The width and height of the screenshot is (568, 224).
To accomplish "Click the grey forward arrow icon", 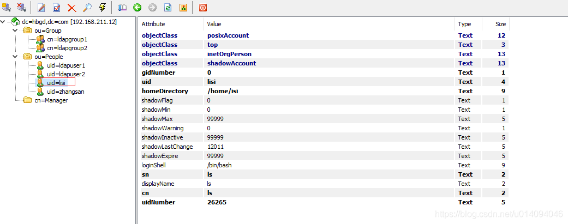I will tap(153, 7).
